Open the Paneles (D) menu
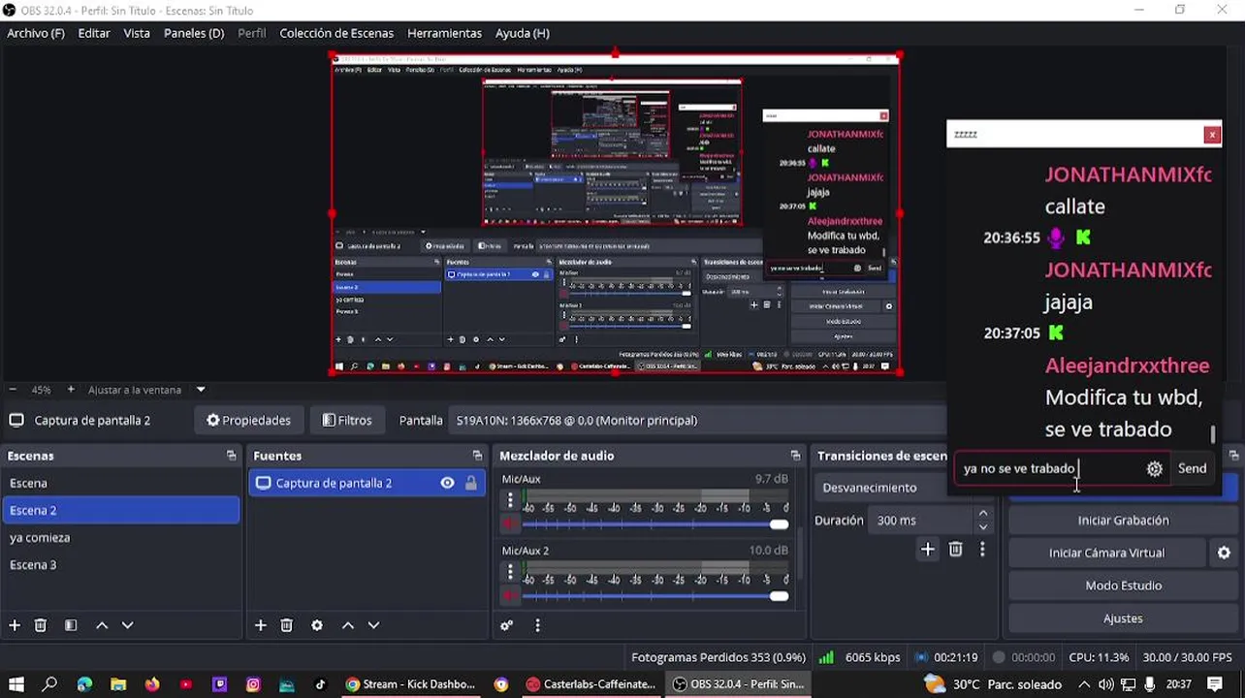 click(x=194, y=33)
